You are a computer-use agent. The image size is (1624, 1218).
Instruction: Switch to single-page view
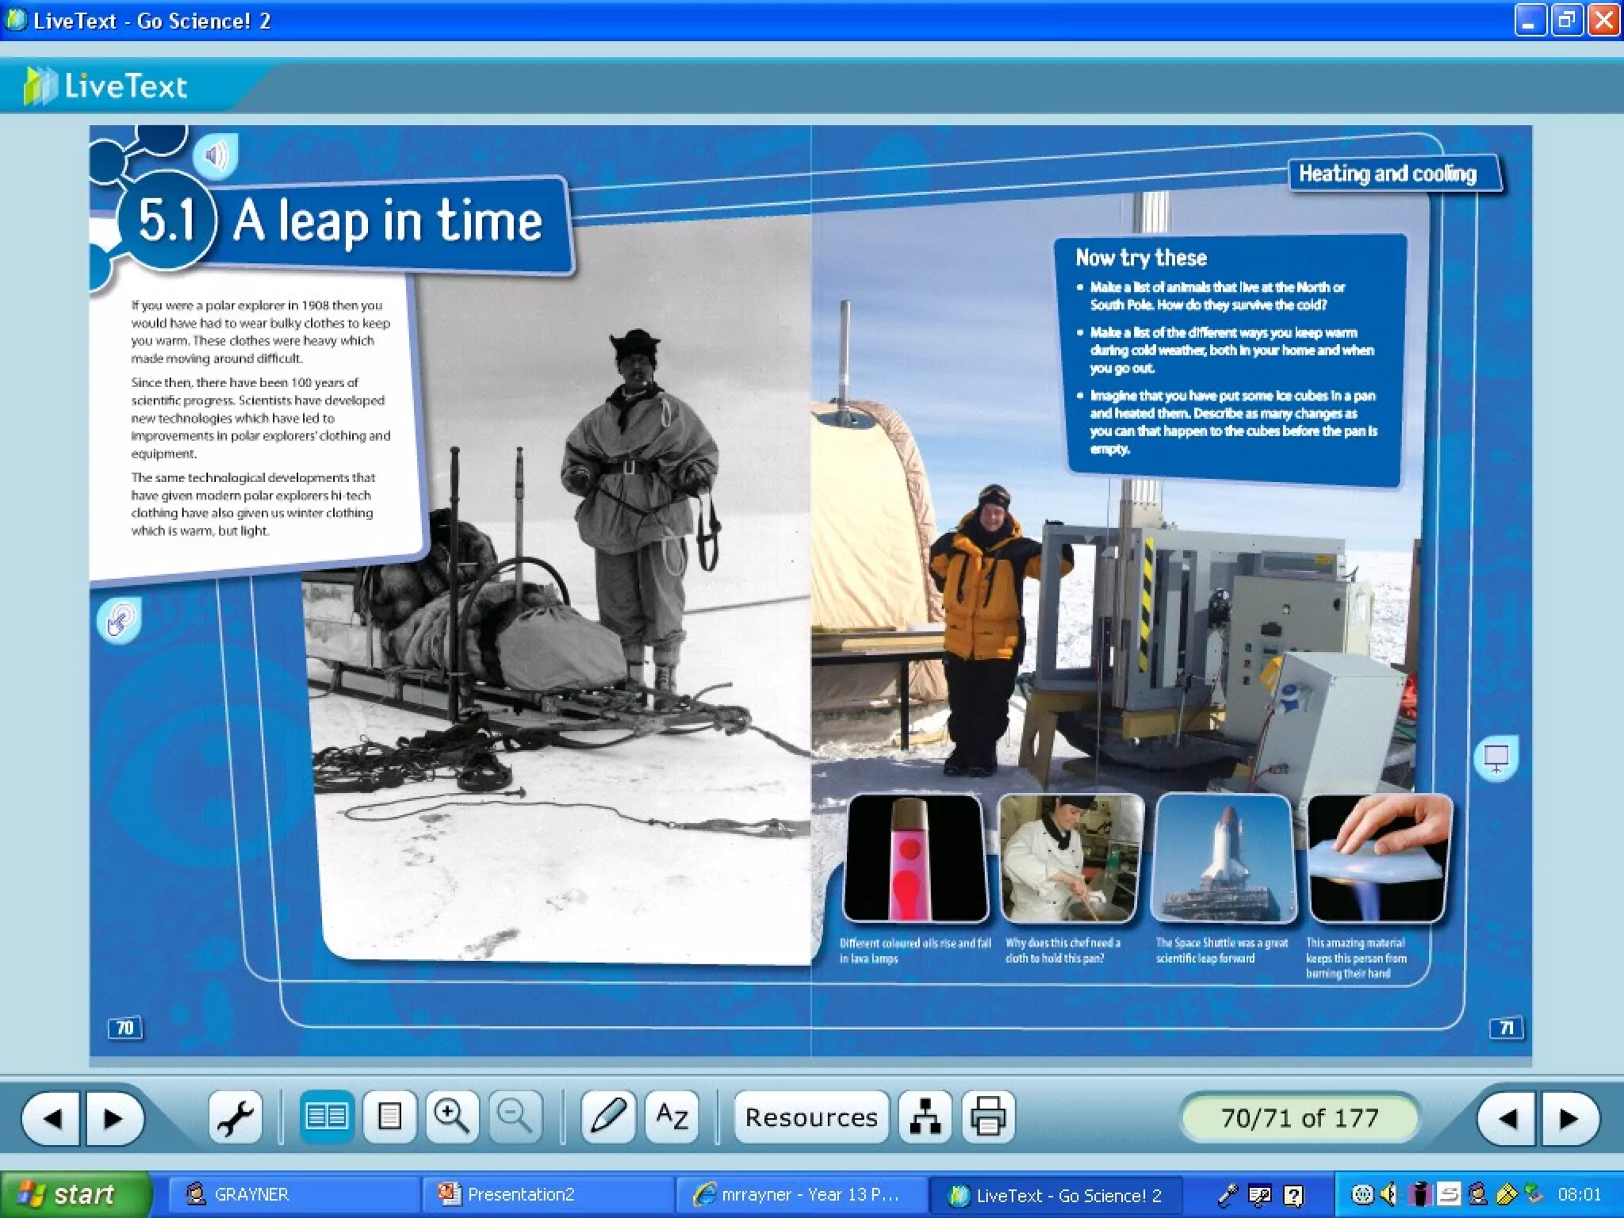[389, 1117]
